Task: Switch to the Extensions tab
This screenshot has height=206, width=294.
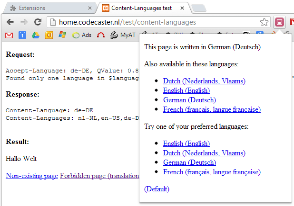Action: pyautogui.click(x=50, y=8)
